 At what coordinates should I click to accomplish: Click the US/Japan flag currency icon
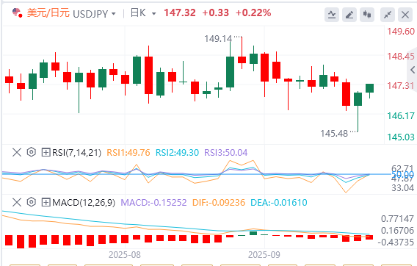pos(18,12)
